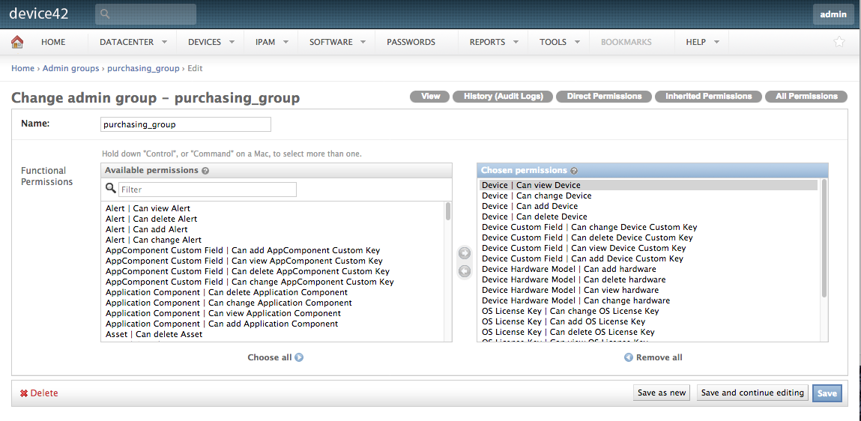
Task: Select 'Can change OS License Key'
Action: 570,311
